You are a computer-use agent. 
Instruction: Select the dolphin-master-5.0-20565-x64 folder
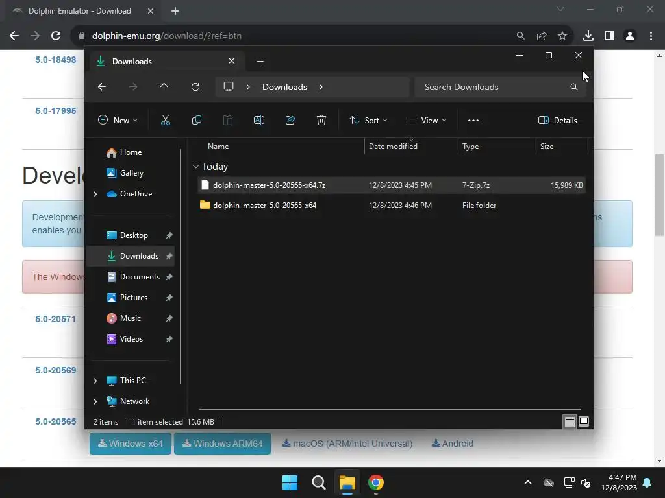pyautogui.click(x=392, y=206)
